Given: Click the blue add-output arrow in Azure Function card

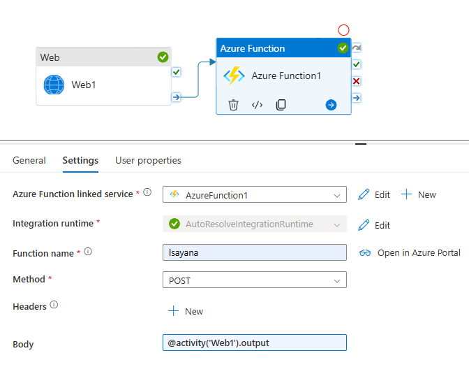Looking at the screenshot, I should point(331,105).
